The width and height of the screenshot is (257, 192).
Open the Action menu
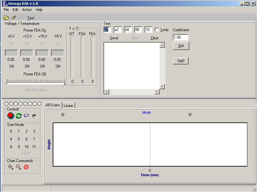point(27,10)
